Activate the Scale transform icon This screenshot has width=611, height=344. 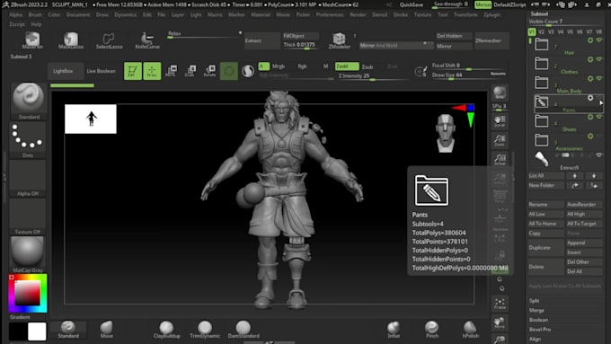(190, 71)
